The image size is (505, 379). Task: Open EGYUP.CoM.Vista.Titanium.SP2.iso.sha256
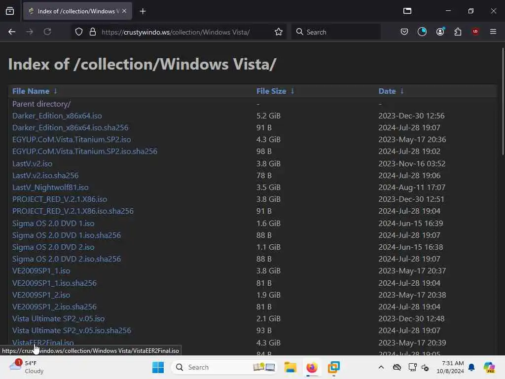[85, 152]
